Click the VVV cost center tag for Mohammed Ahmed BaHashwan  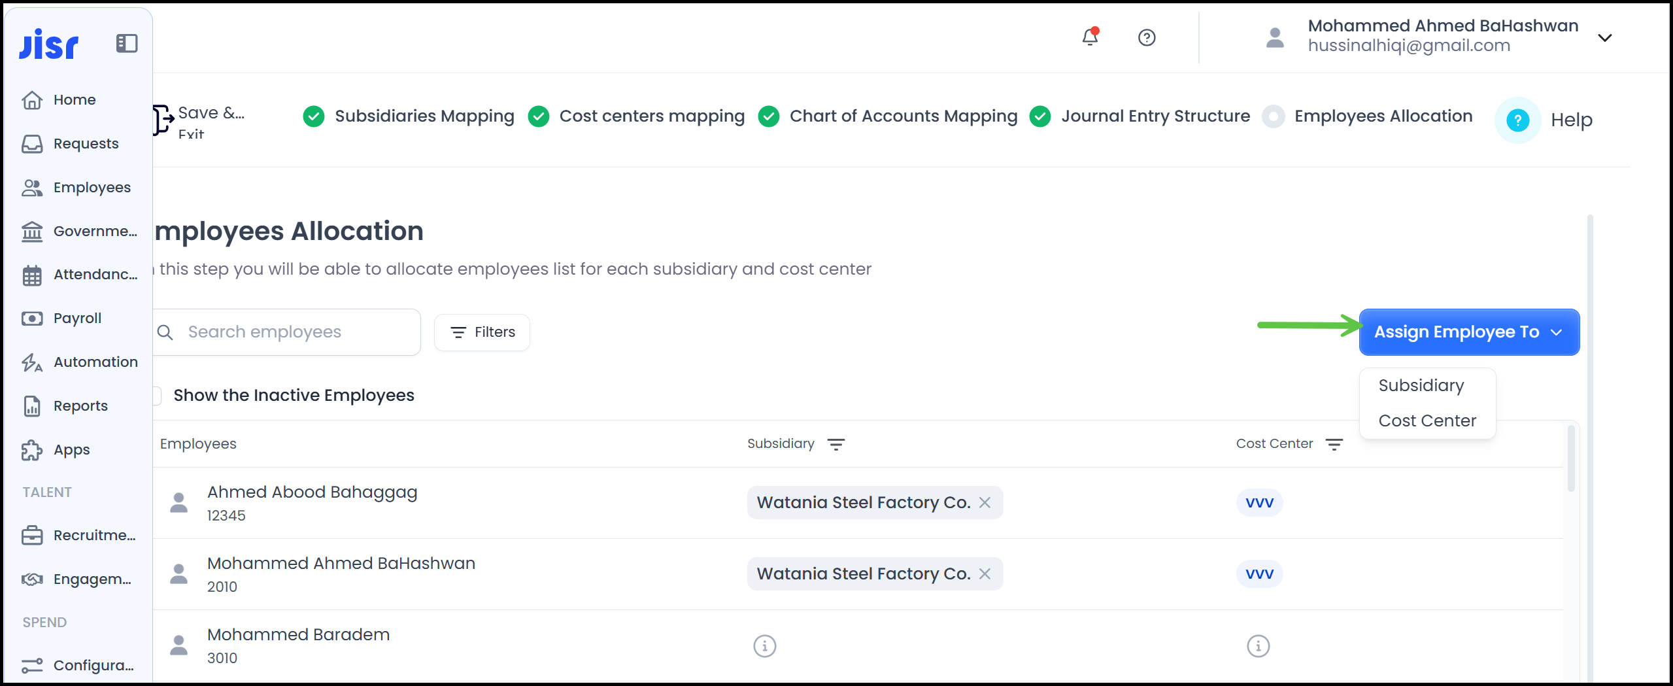1259,574
